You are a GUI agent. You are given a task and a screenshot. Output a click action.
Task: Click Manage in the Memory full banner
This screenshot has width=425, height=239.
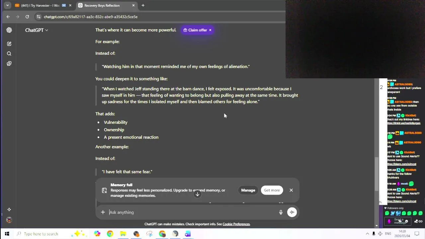point(248,190)
